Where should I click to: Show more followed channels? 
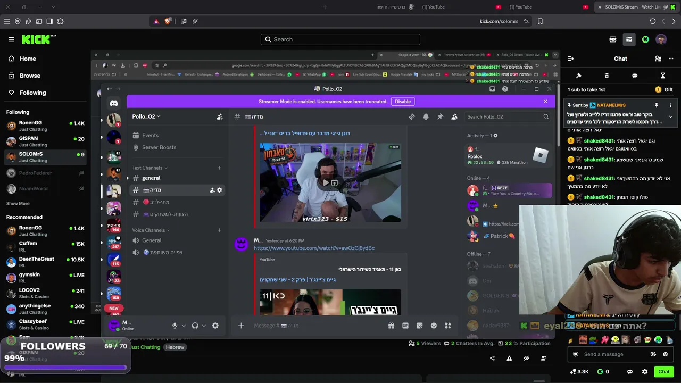(18, 203)
